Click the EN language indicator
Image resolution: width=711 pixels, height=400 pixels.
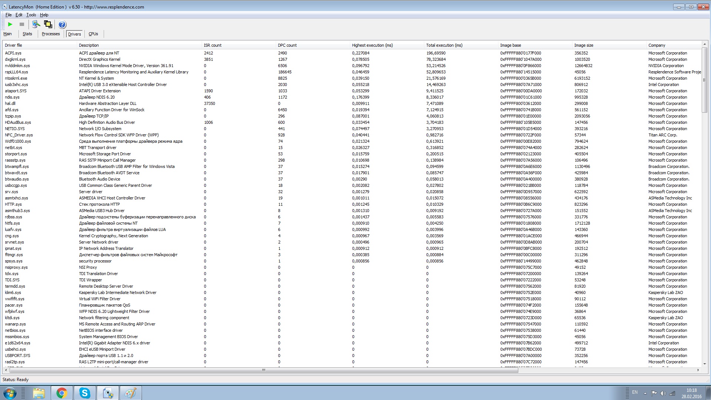(x=635, y=392)
